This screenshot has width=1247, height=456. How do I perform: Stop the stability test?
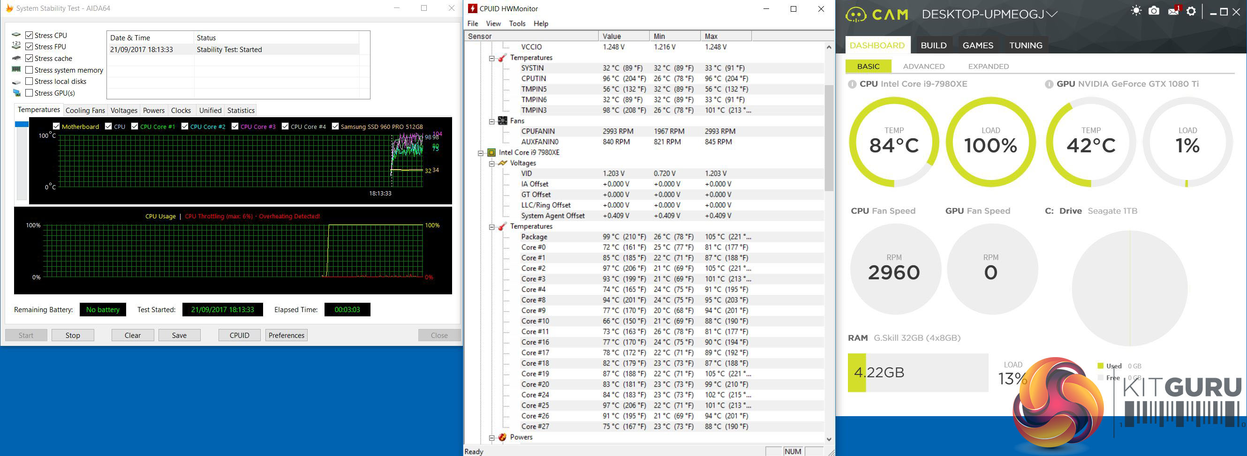pyautogui.click(x=73, y=335)
